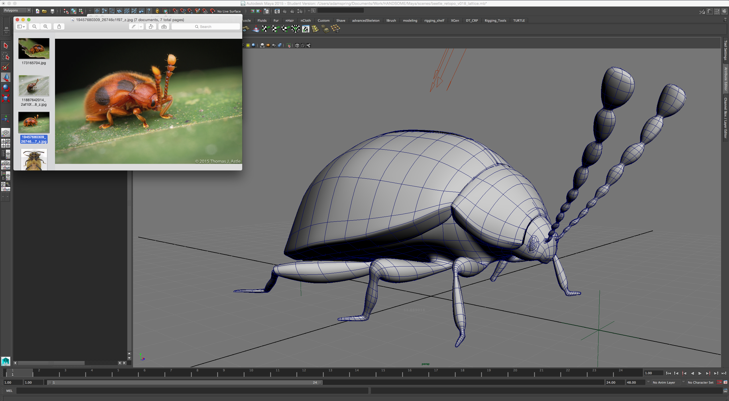
Task: Click the Show Manipulator tool icon
Action: click(6, 119)
